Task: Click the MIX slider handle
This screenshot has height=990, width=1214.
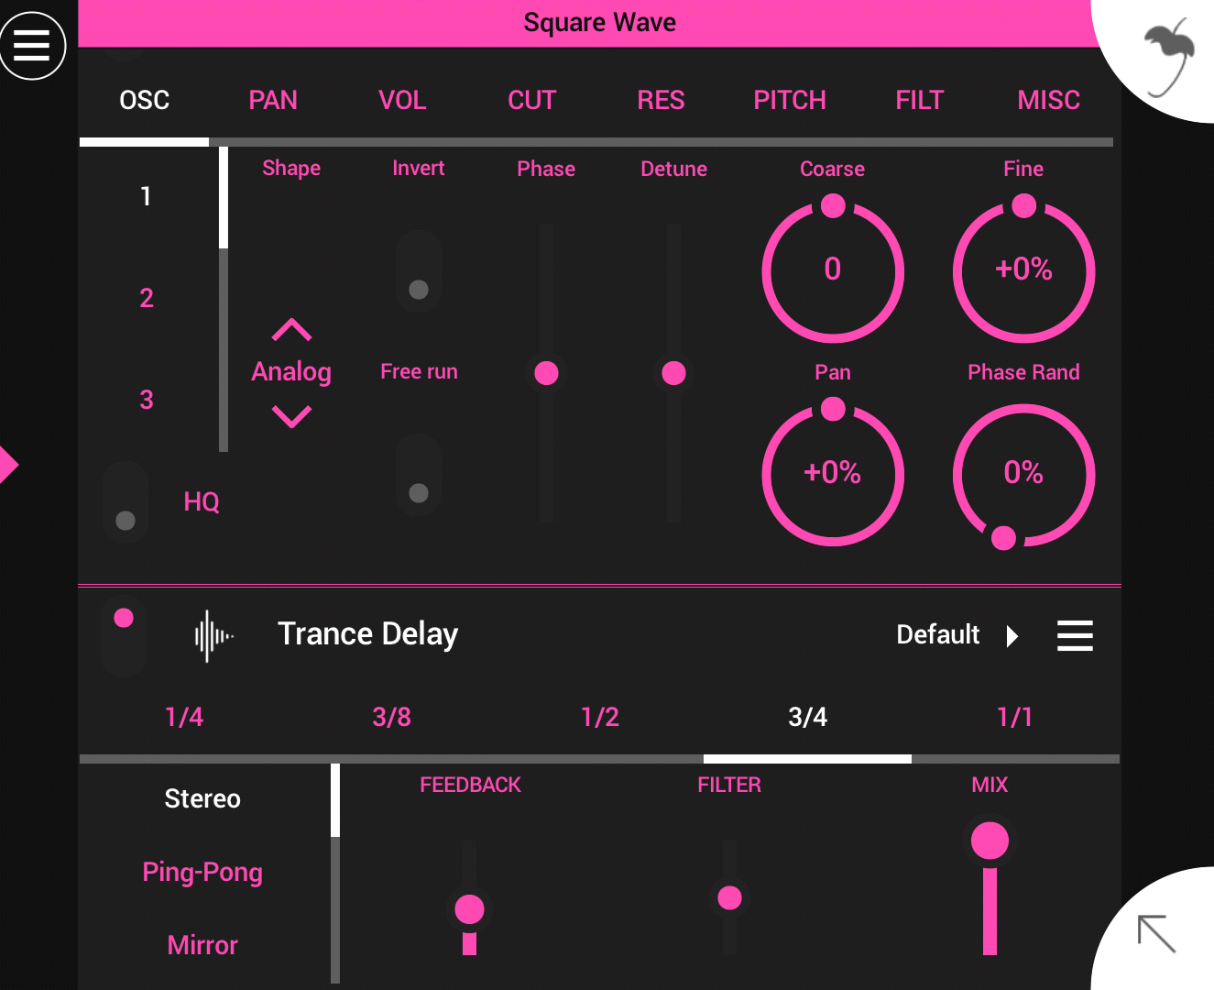Action: (990, 841)
